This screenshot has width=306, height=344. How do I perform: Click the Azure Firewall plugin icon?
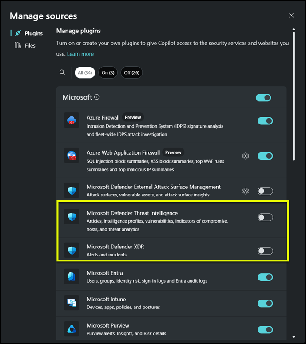tap(72, 120)
